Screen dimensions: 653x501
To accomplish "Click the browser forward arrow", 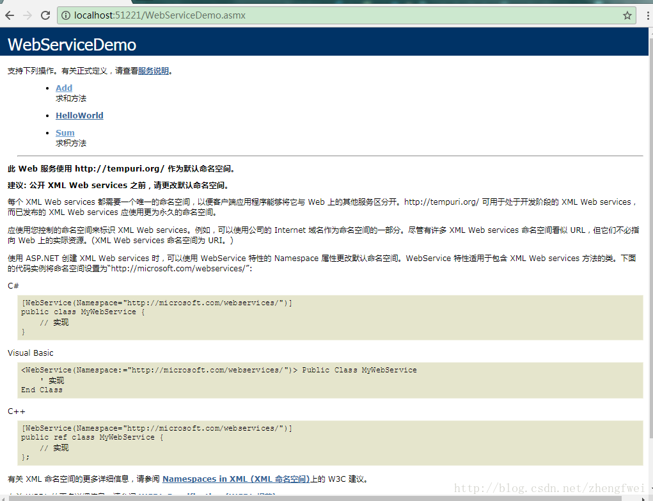I will pyautogui.click(x=28, y=15).
